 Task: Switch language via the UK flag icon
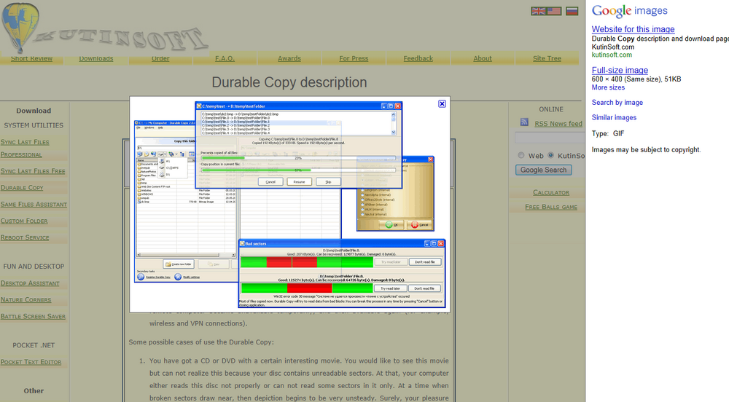(539, 11)
